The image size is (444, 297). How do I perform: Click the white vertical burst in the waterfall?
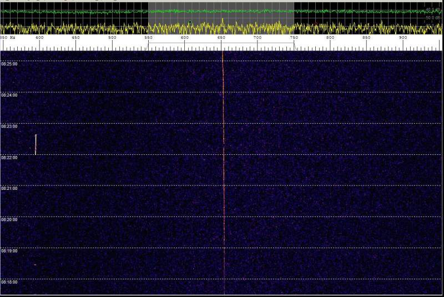click(36, 144)
